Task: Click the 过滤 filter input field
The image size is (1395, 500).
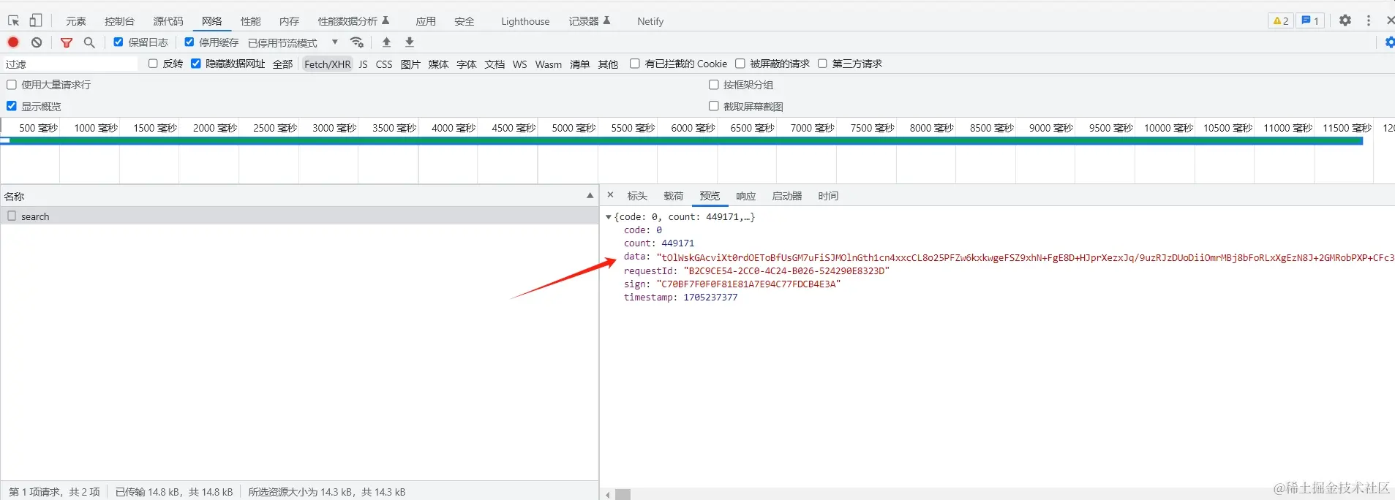Action: (x=70, y=64)
